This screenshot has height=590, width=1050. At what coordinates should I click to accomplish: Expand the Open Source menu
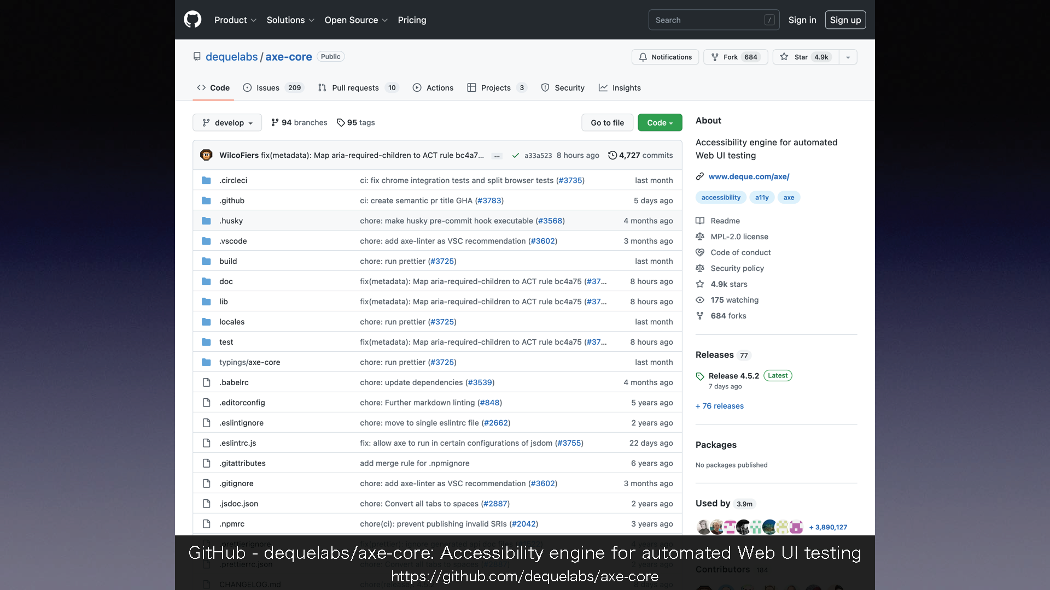tap(356, 20)
